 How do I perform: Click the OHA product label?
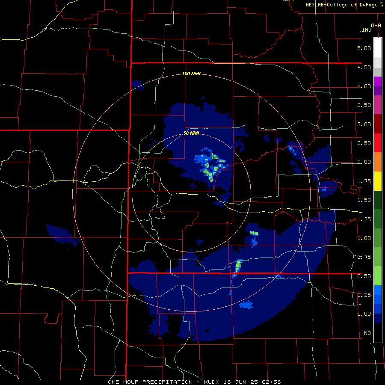coord(376,25)
